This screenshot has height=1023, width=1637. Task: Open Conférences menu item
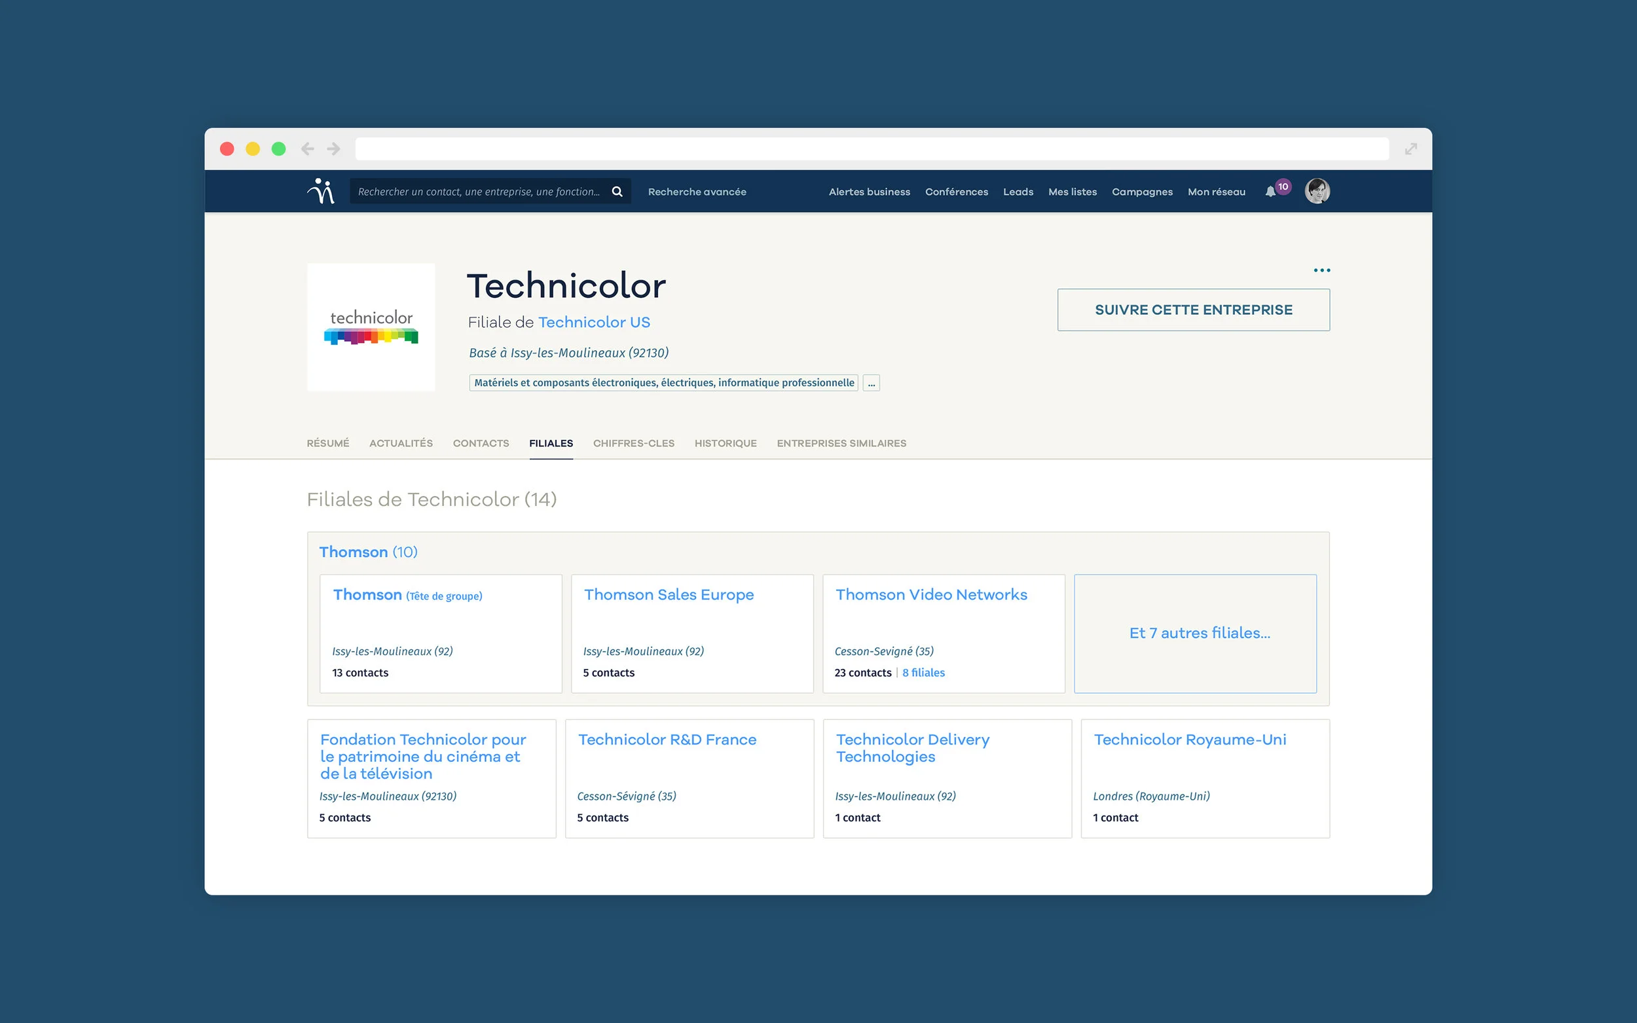[x=956, y=192]
